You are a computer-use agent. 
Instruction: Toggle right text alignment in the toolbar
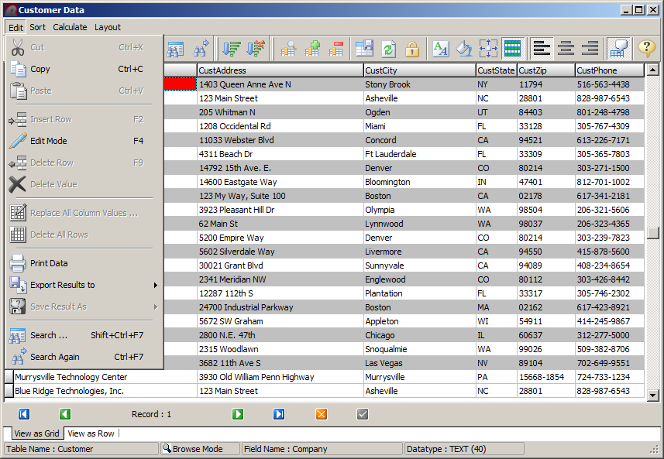point(590,49)
